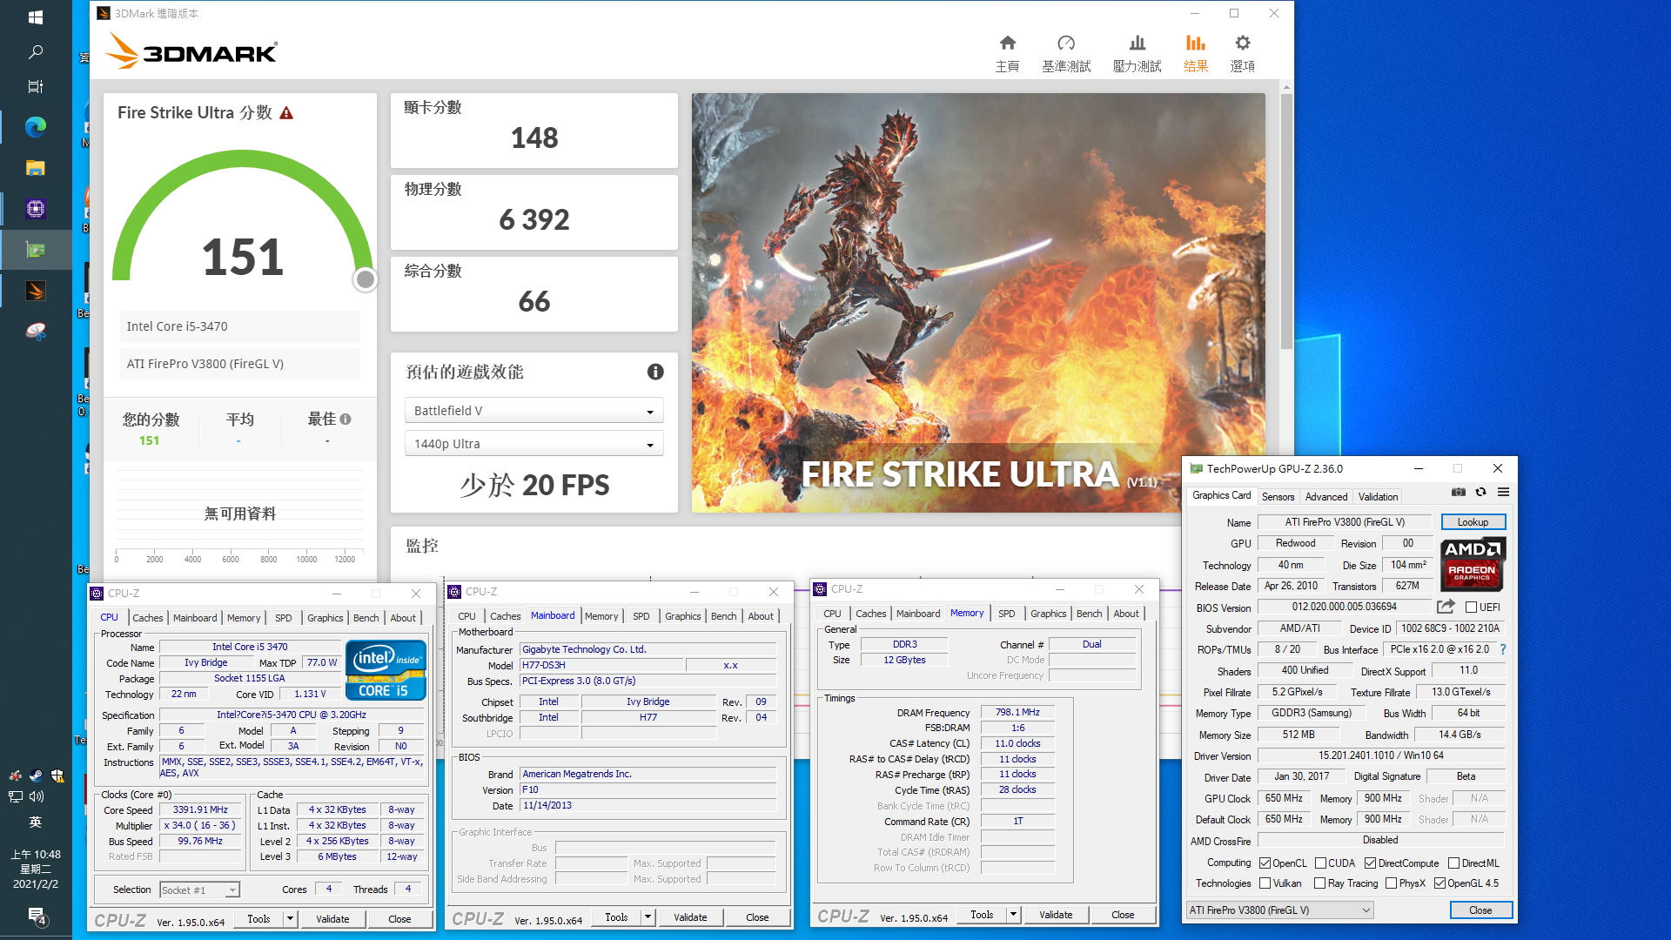Open File Explorer from the taskbar
The image size is (1671, 940).
click(x=36, y=168)
